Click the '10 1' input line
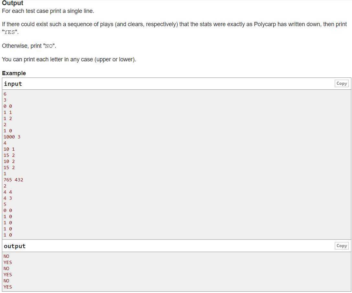 point(9,149)
